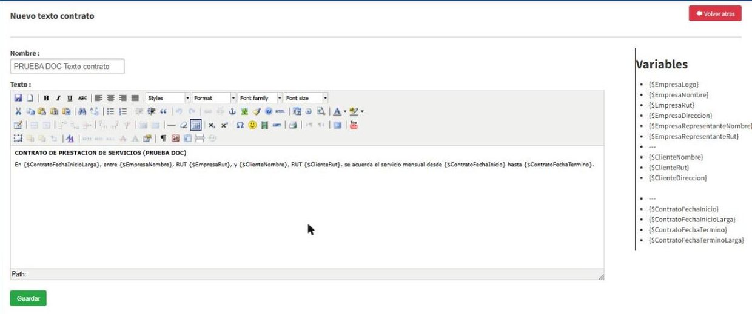
Task: Open the Styles dropdown
Action: 168,98
